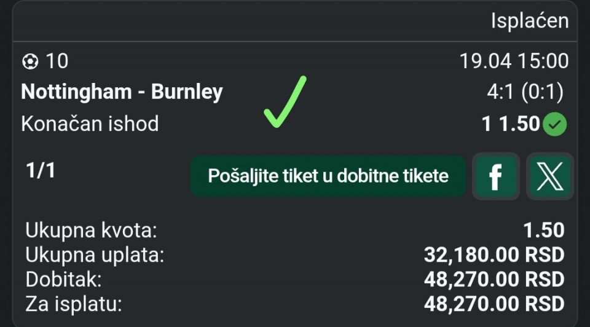Open the Nottingham - Burnley match

coord(122,92)
